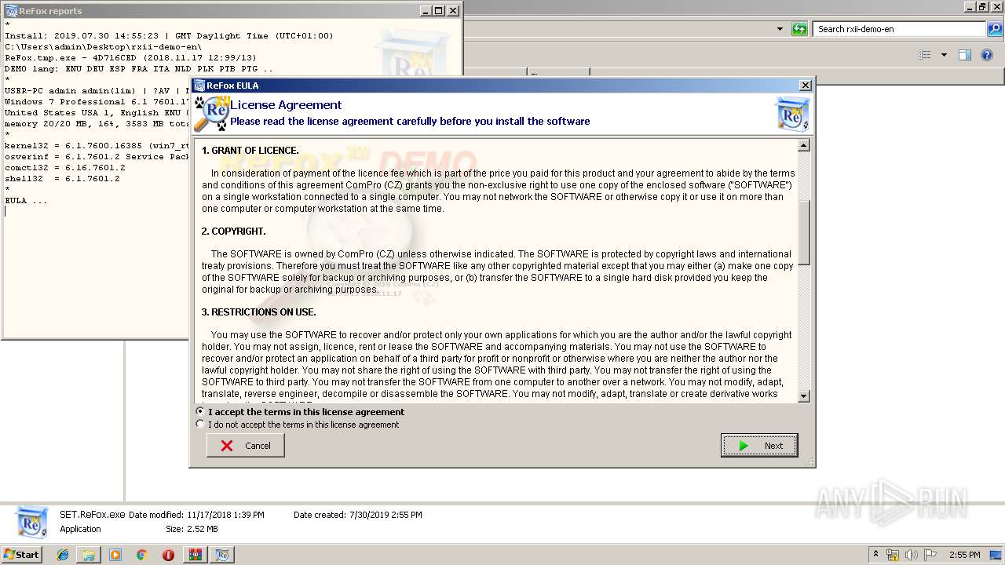Click the license text scrollbar thumb
Image resolution: width=1005 pixels, height=565 pixels.
(x=804, y=233)
